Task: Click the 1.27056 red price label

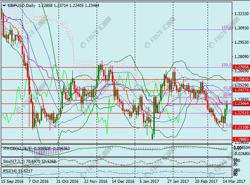Action: tap(241, 67)
